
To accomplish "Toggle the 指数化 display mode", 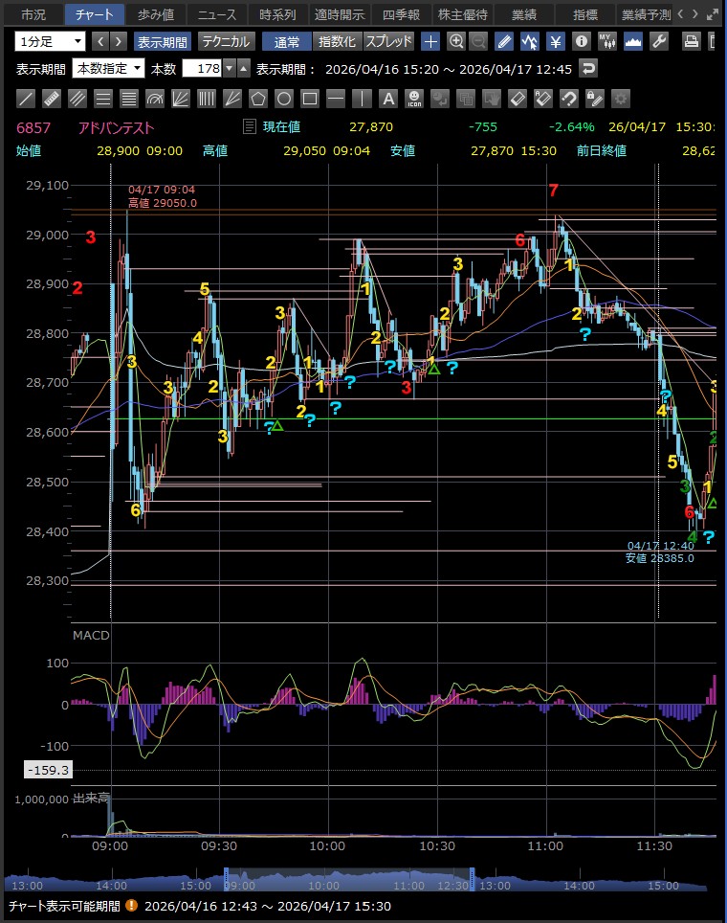I will coord(337,41).
